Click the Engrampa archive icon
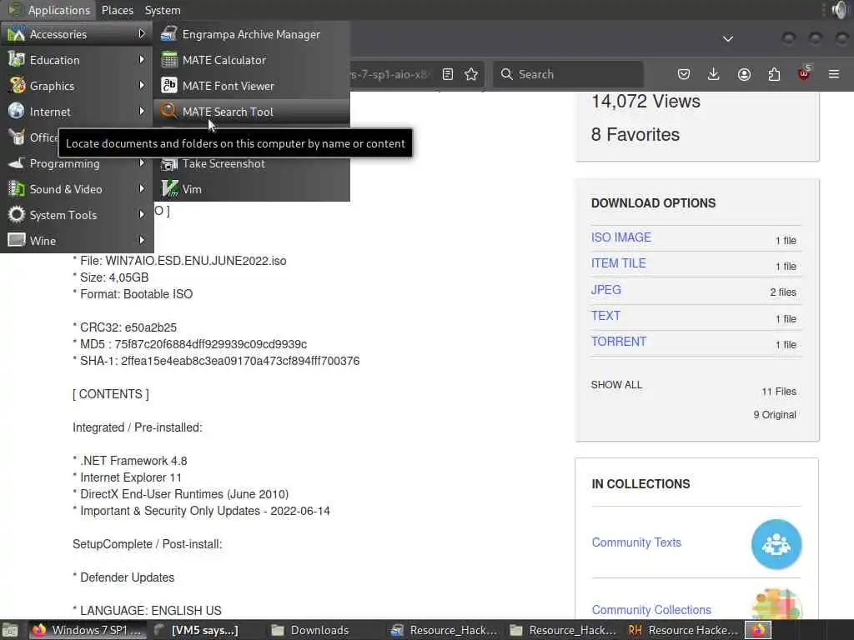854x640 pixels. click(168, 33)
